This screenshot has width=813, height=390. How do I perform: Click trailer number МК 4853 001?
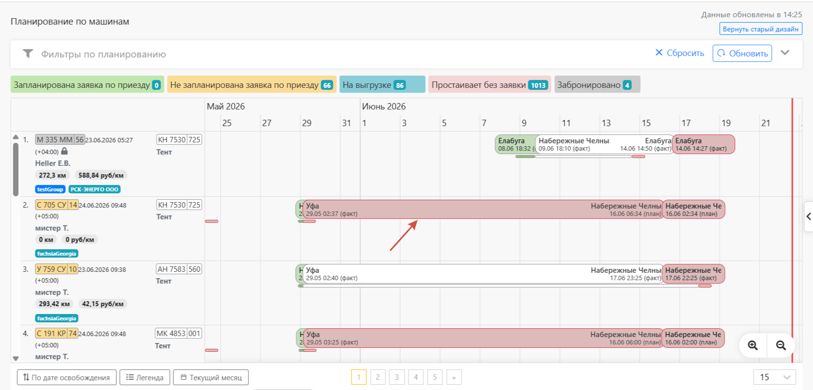179,334
